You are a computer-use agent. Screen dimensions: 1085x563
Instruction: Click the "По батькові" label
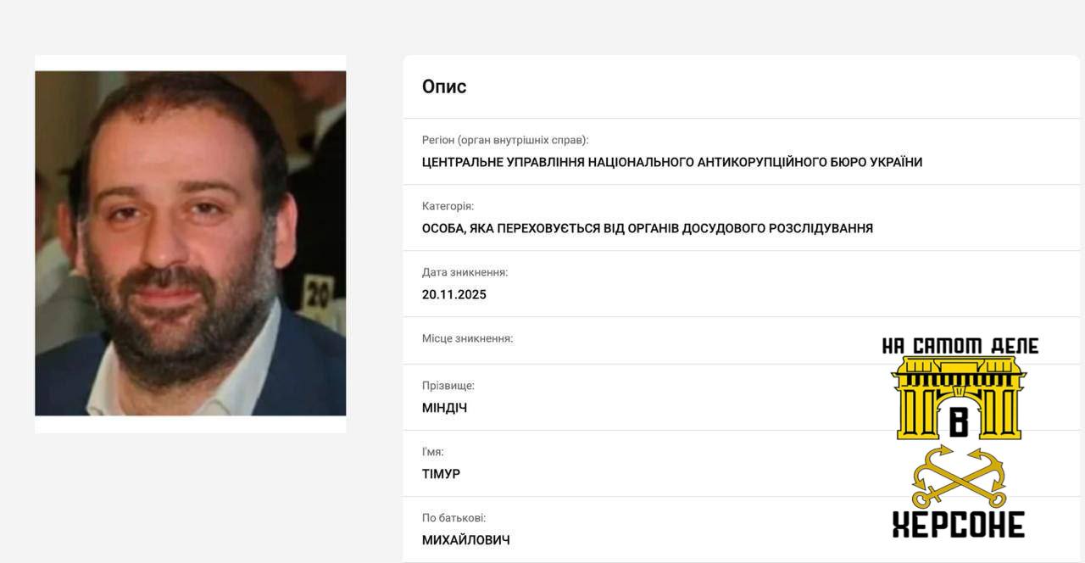coord(453,518)
